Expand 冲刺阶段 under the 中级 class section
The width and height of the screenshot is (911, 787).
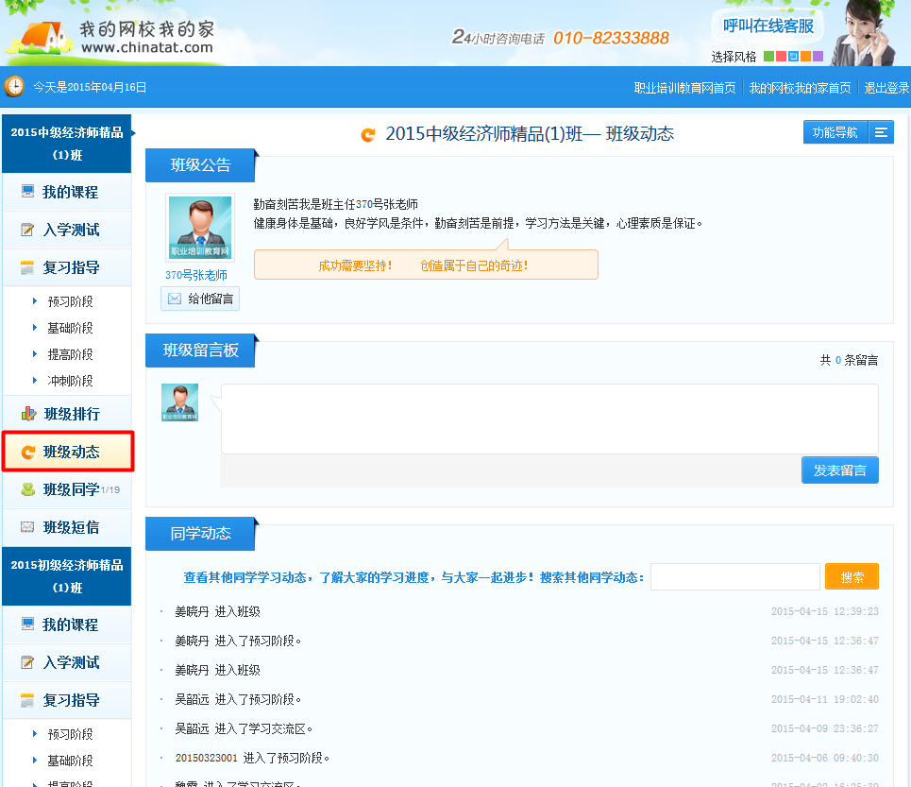[70, 381]
